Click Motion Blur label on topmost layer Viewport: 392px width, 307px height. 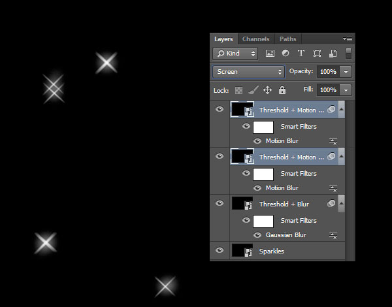[282, 141]
